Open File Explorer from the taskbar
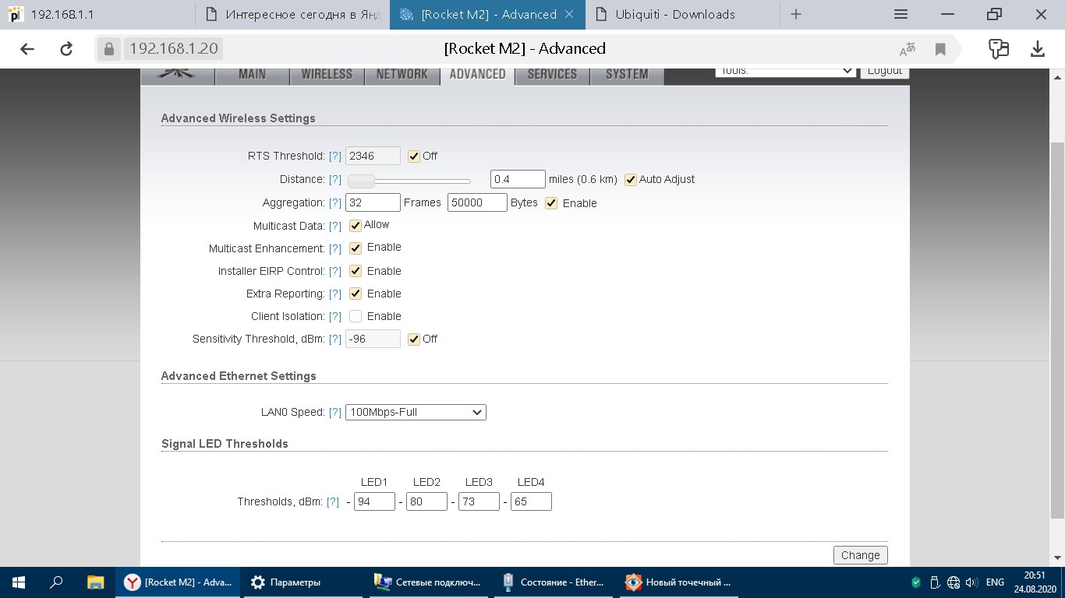Screen dimensions: 1065x598 pos(95,582)
